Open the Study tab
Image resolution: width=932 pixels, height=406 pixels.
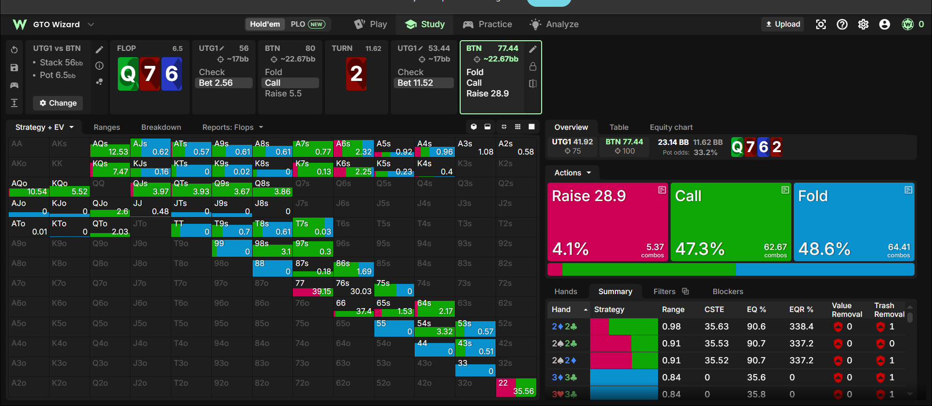pos(425,24)
